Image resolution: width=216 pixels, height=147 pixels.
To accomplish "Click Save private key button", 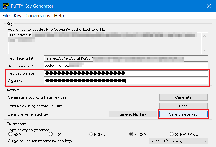I will pyautogui.click(x=183, y=114).
